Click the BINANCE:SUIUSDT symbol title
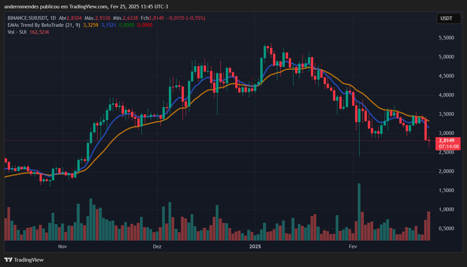 click(27, 18)
